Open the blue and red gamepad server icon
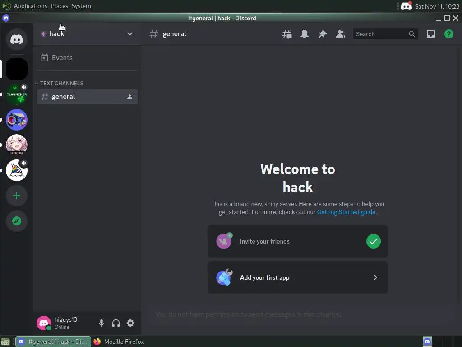The height and width of the screenshot is (347, 462). 17,120
